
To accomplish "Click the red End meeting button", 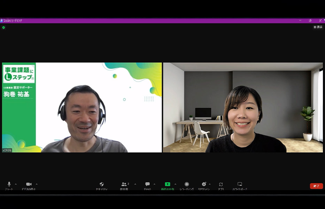I will coord(316,186).
